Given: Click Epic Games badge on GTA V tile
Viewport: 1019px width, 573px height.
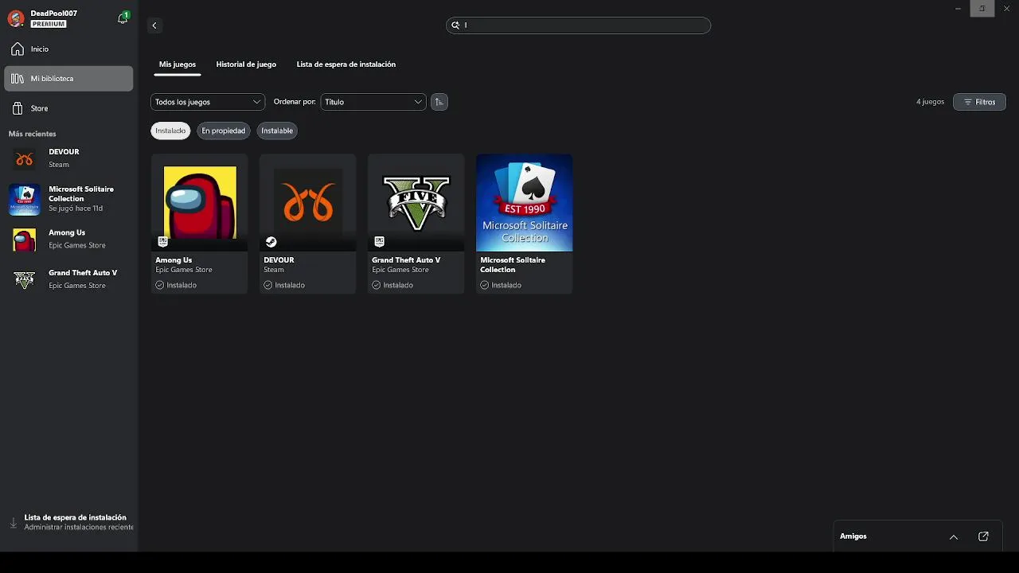Looking at the screenshot, I should (x=379, y=242).
